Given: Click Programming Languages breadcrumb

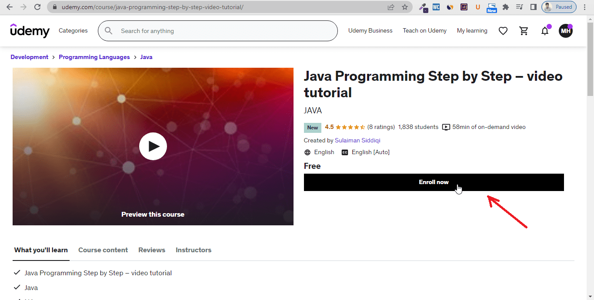Looking at the screenshot, I should pos(94,57).
